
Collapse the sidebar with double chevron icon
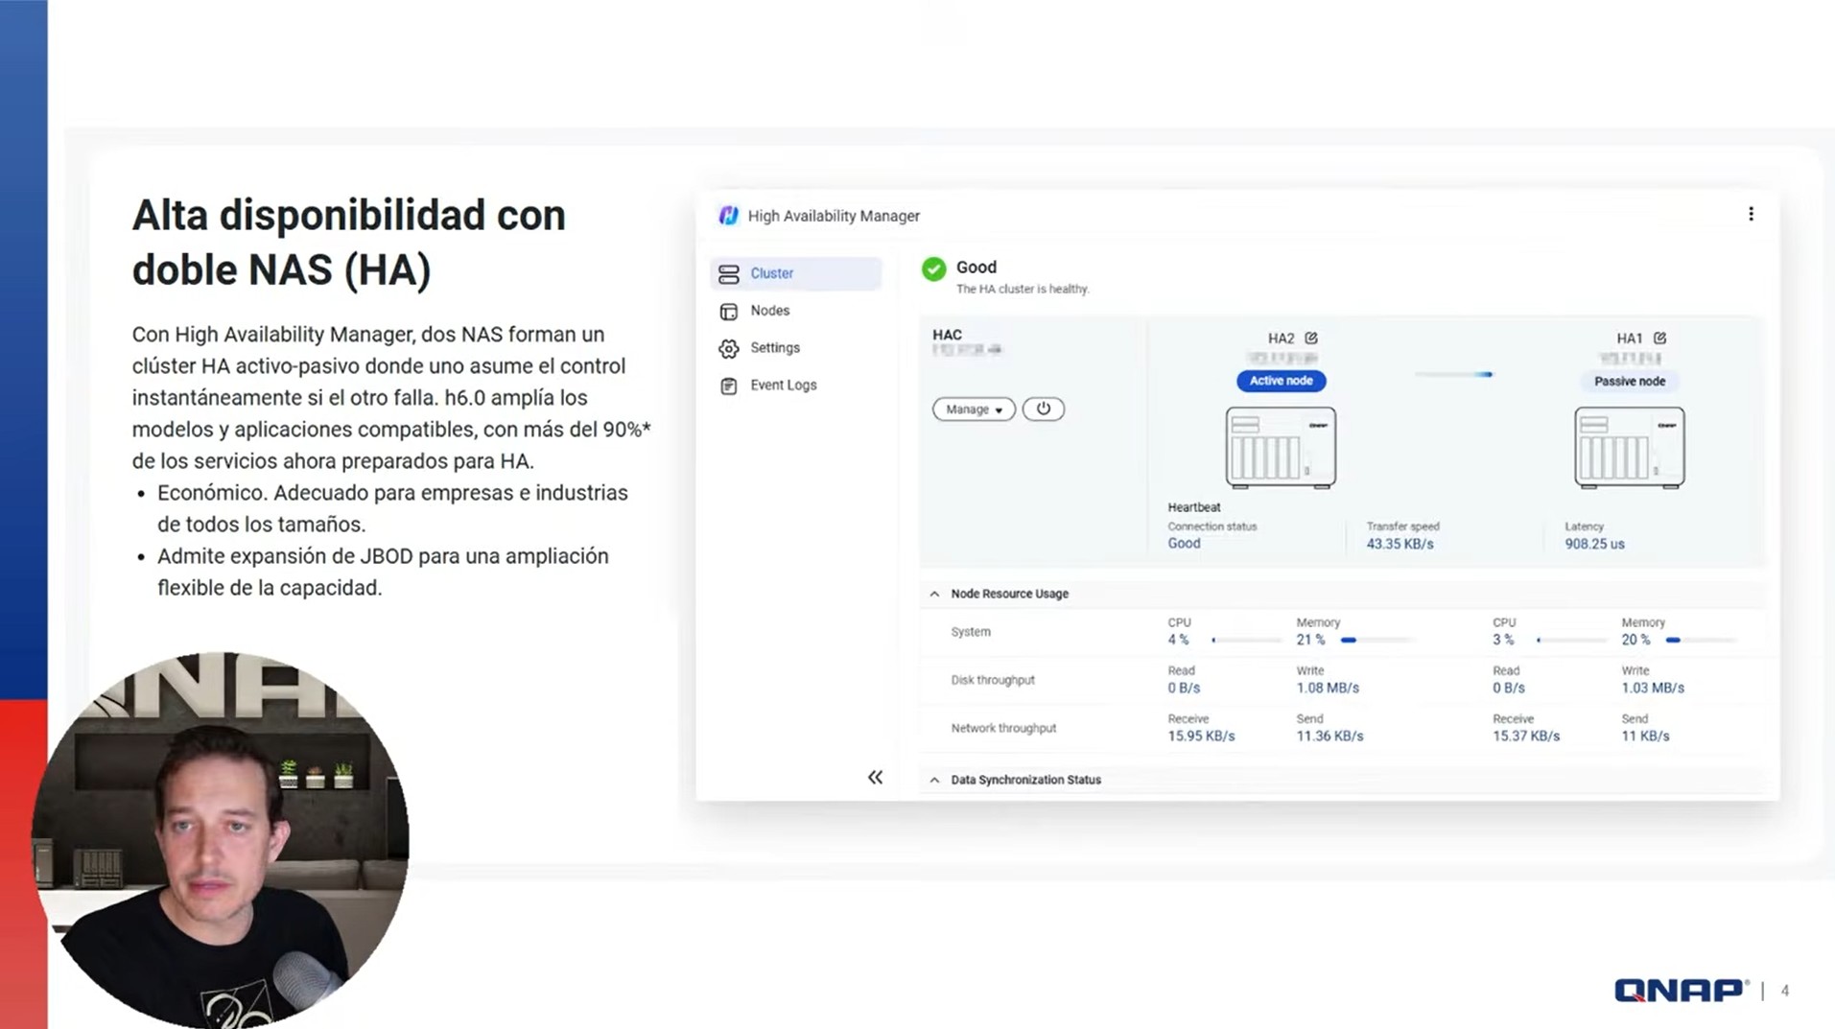(875, 778)
